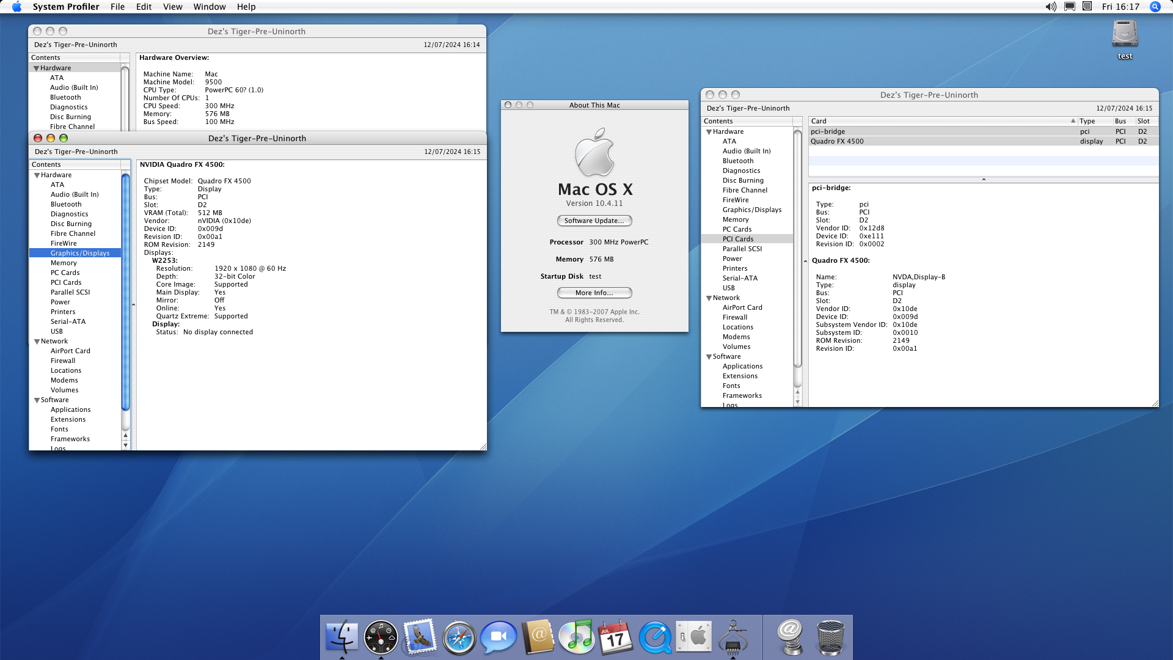Viewport: 1173px width, 660px height.
Task: Open Spotlight search in menu bar
Action: [x=1155, y=7]
